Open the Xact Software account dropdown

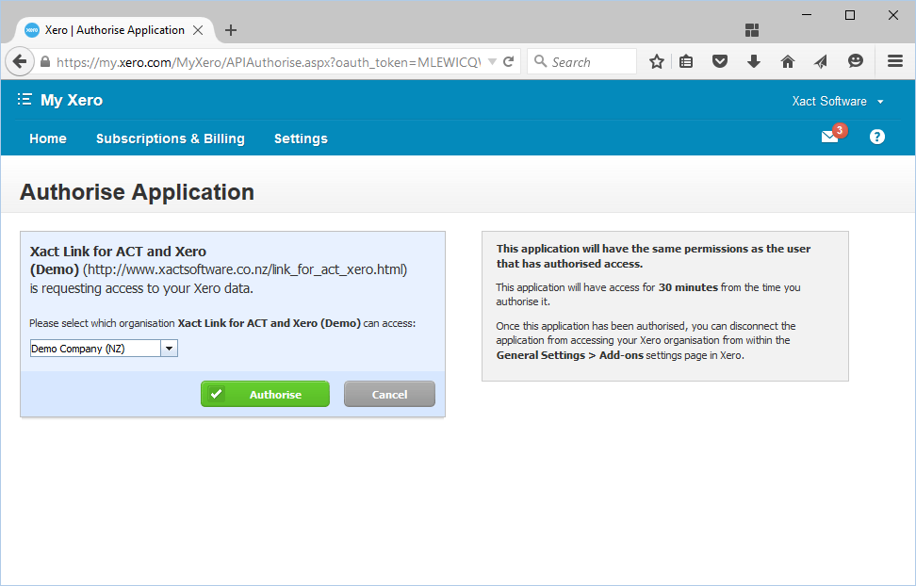click(838, 102)
